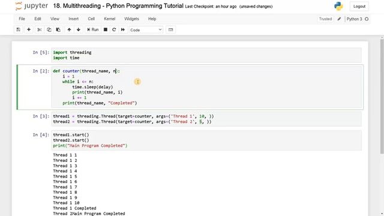
Task: Click the In [4] prompt
Action: (41, 135)
